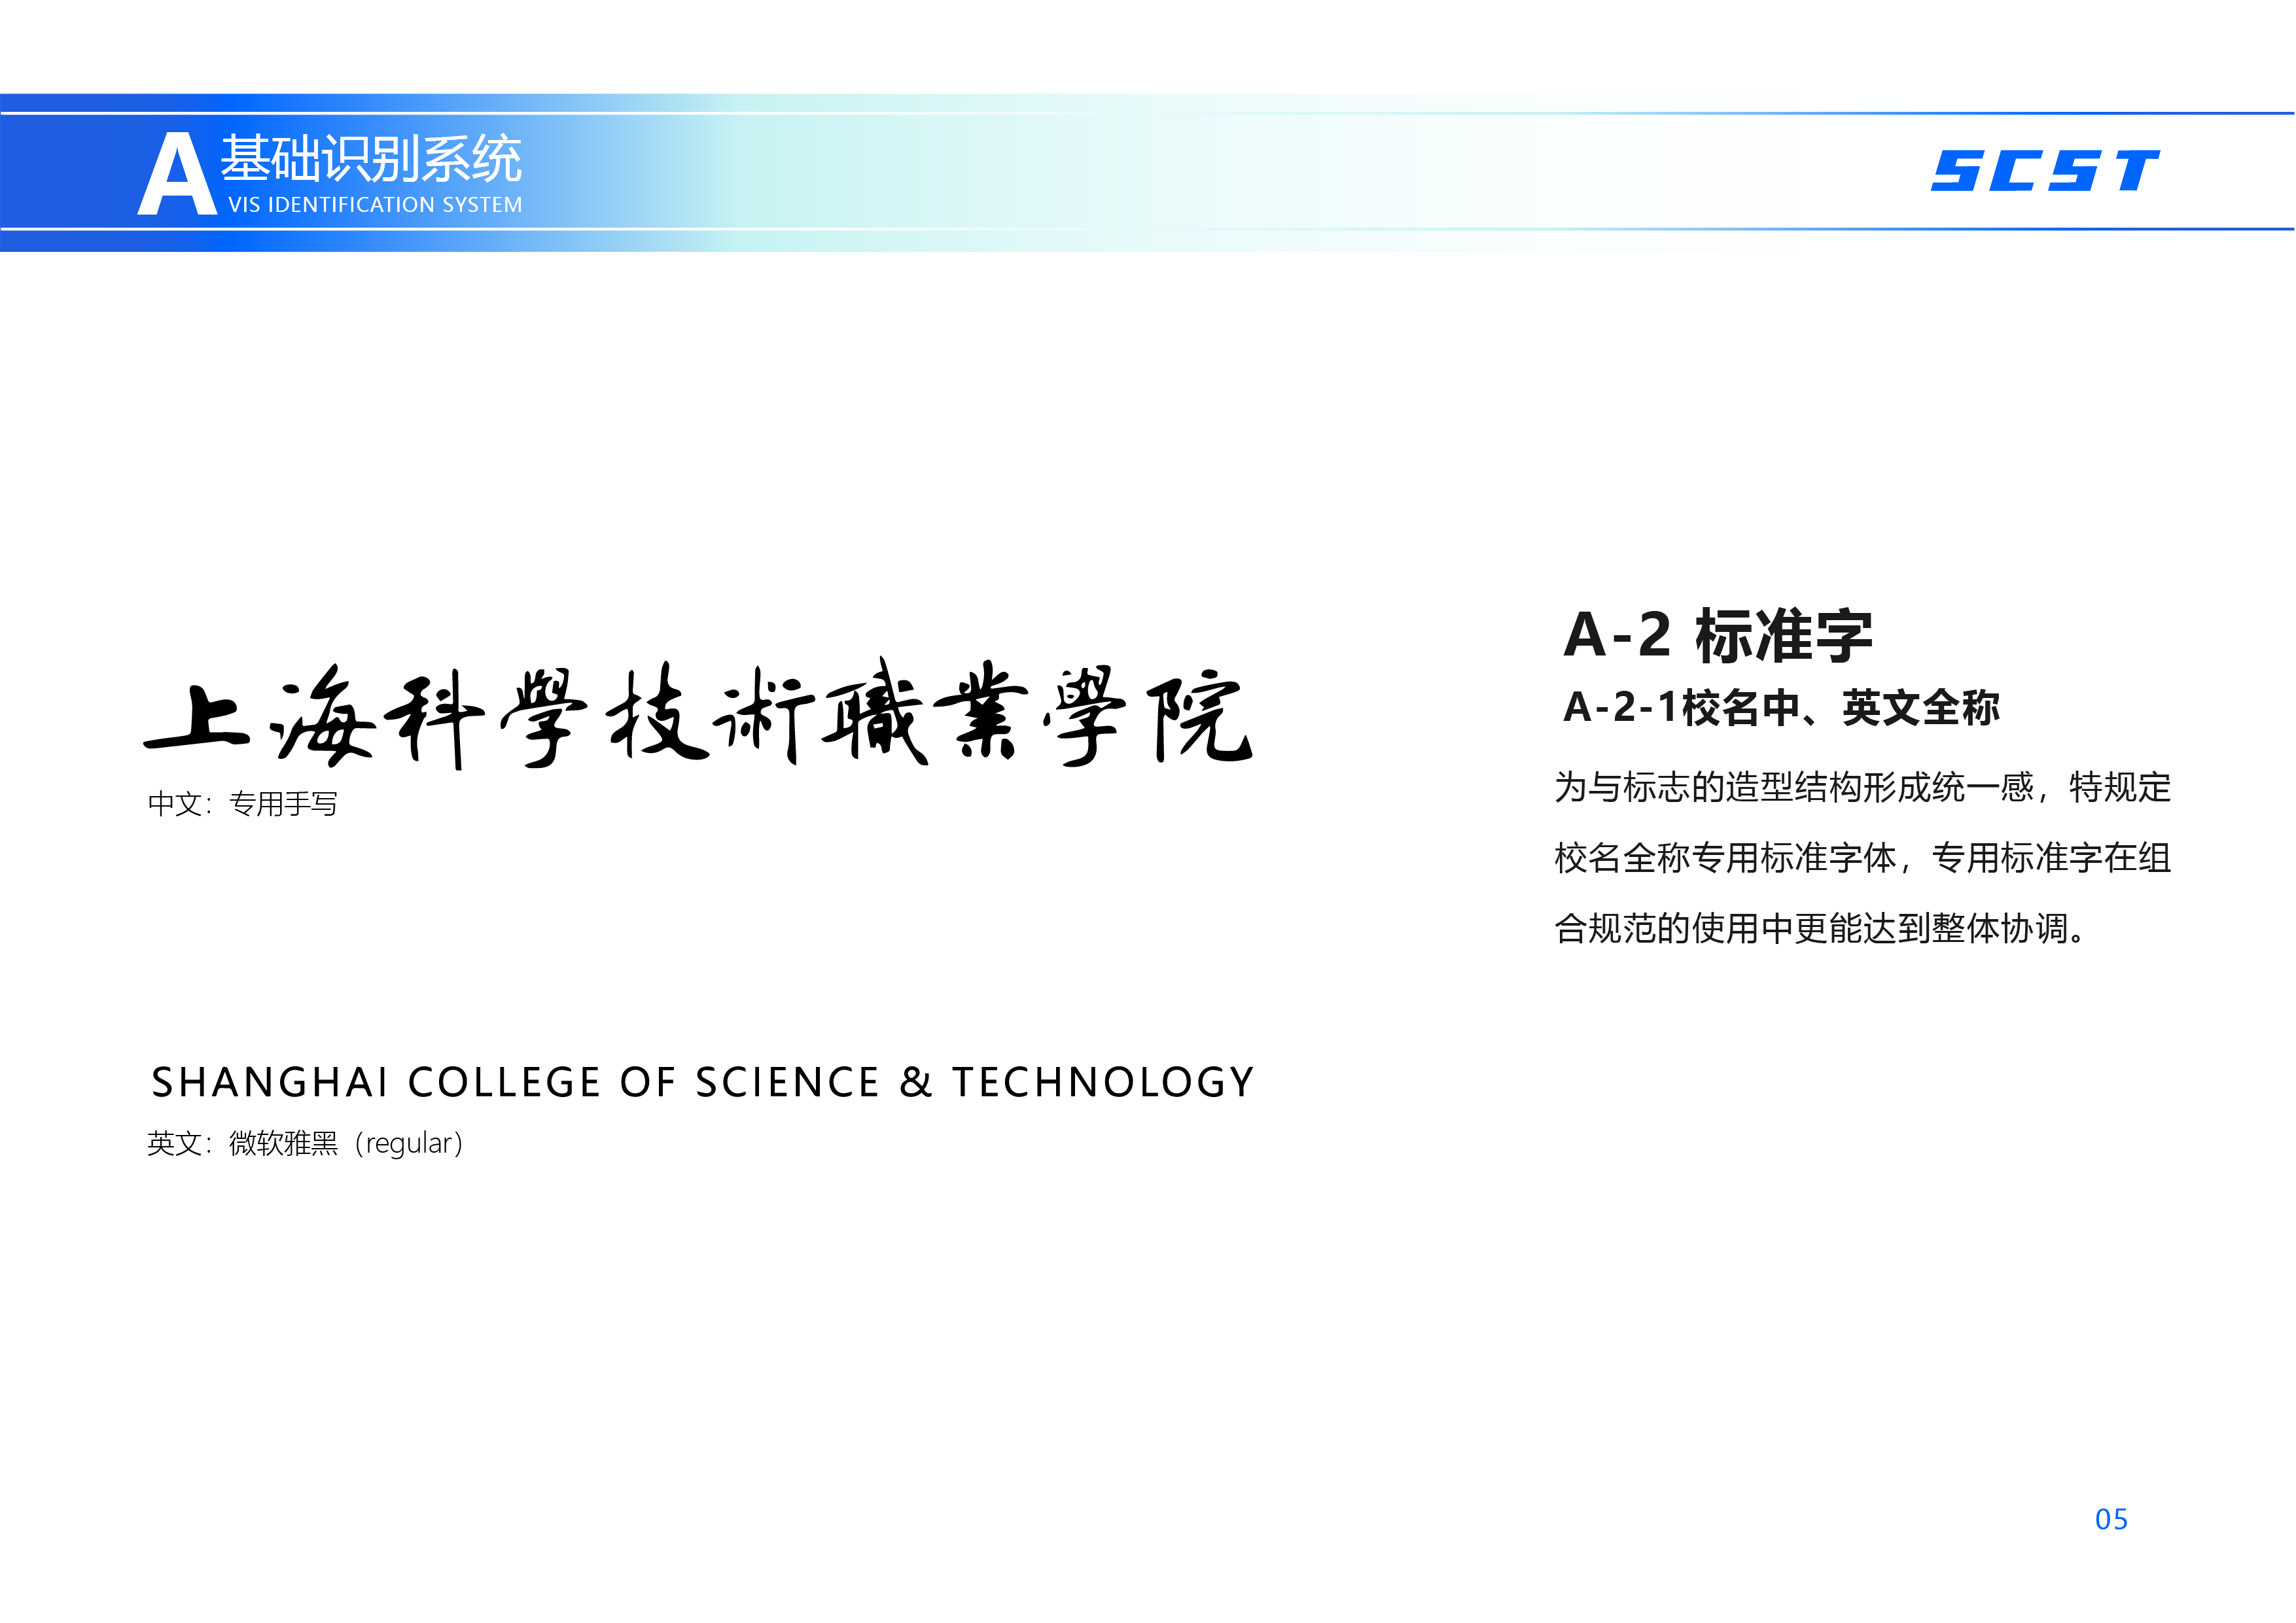
Task: Click the 中文：专用手写 caption
Action: click(x=242, y=804)
